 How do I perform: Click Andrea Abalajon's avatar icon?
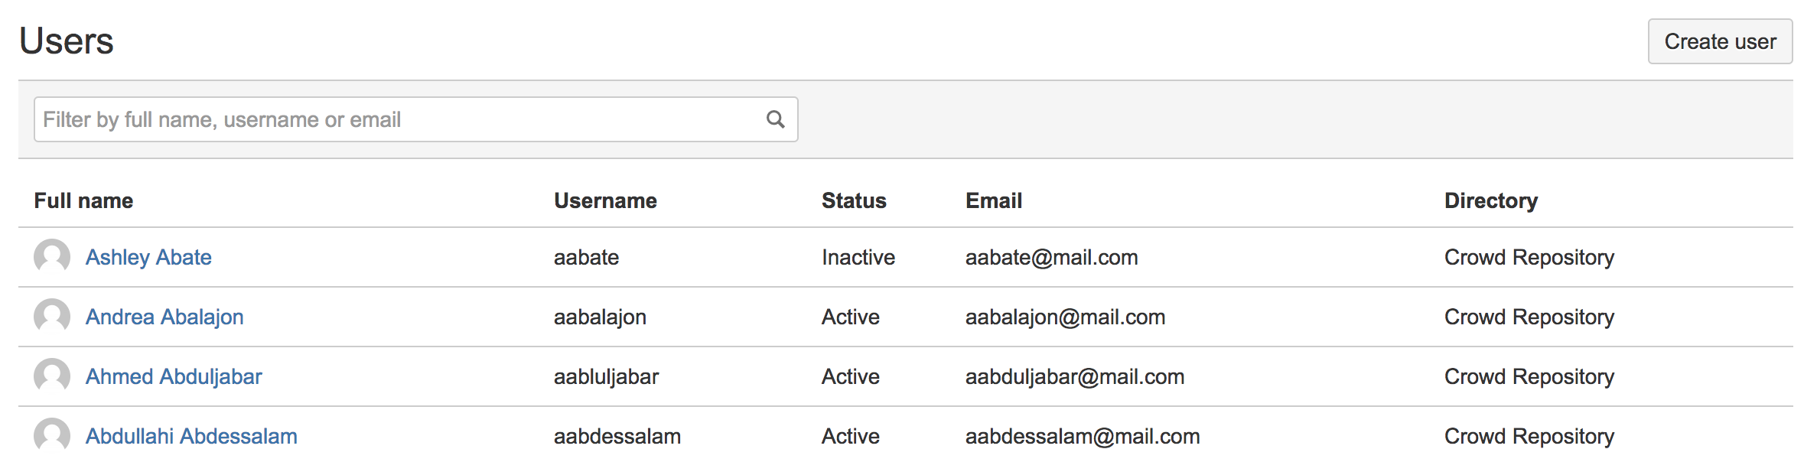click(52, 317)
